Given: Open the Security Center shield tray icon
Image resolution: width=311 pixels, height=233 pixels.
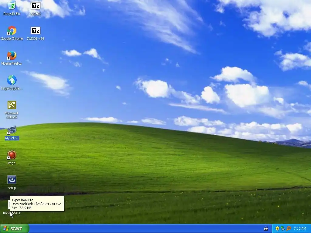Looking at the screenshot, I should tap(277, 228).
